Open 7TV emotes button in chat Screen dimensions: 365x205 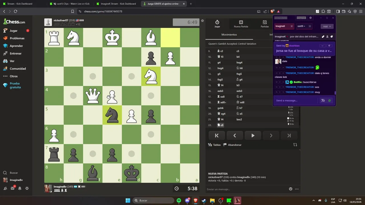(x=323, y=101)
